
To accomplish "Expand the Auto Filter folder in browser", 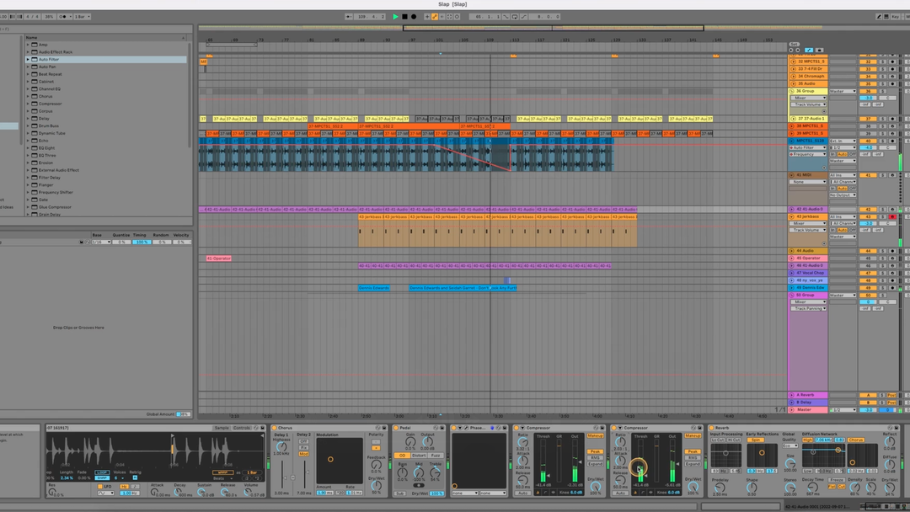I will [x=27, y=60].
